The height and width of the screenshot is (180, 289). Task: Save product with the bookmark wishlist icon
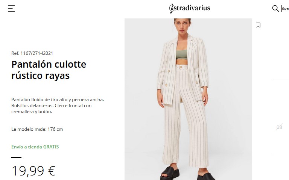point(258,25)
